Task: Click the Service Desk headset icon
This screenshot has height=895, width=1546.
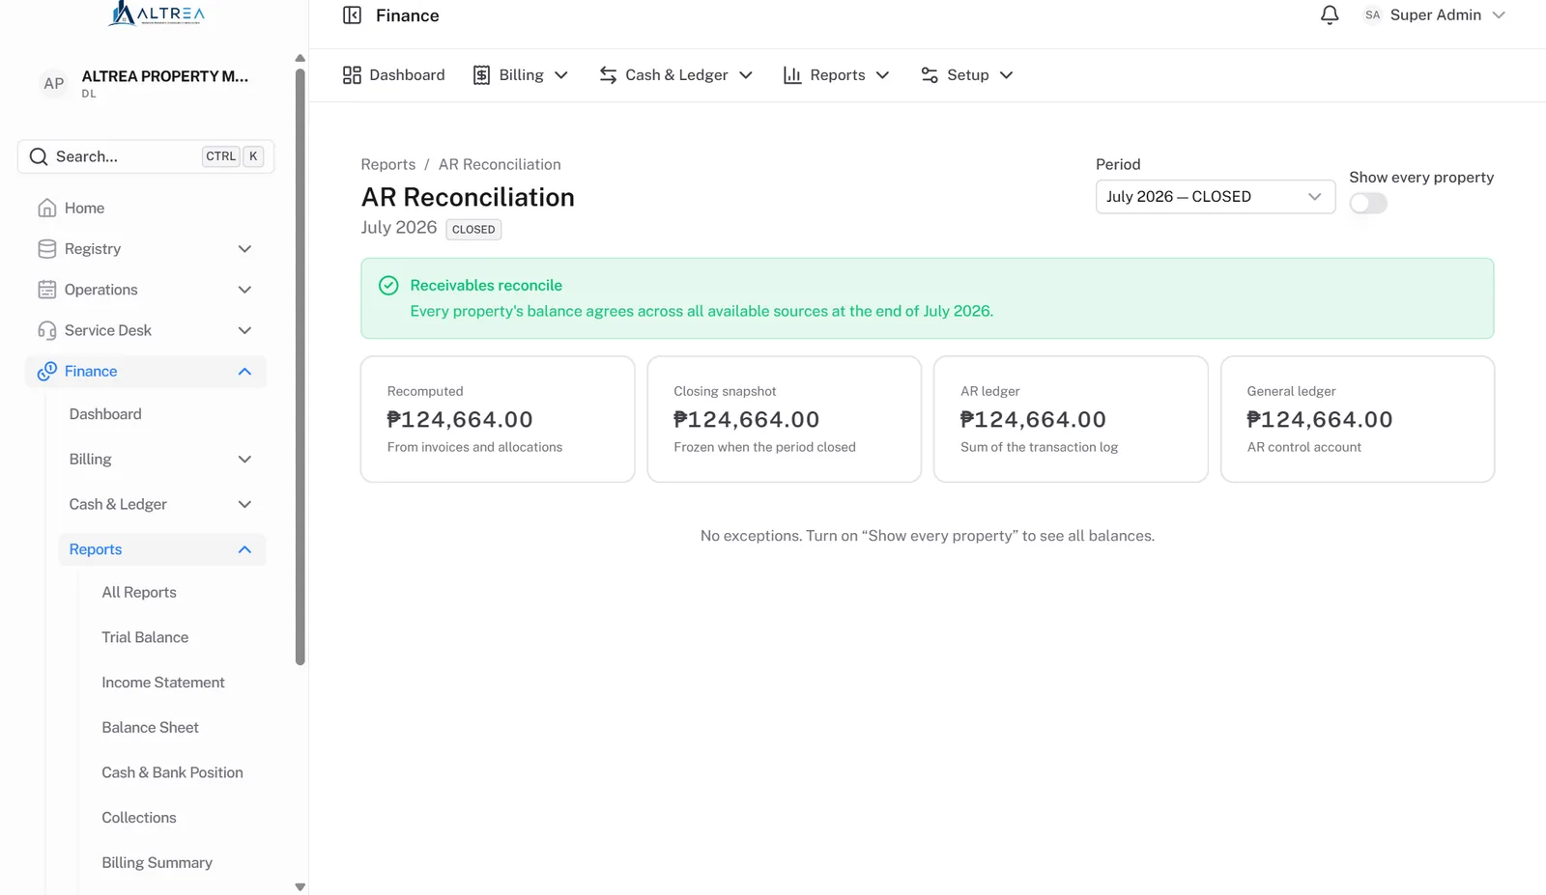Action: [x=46, y=330]
